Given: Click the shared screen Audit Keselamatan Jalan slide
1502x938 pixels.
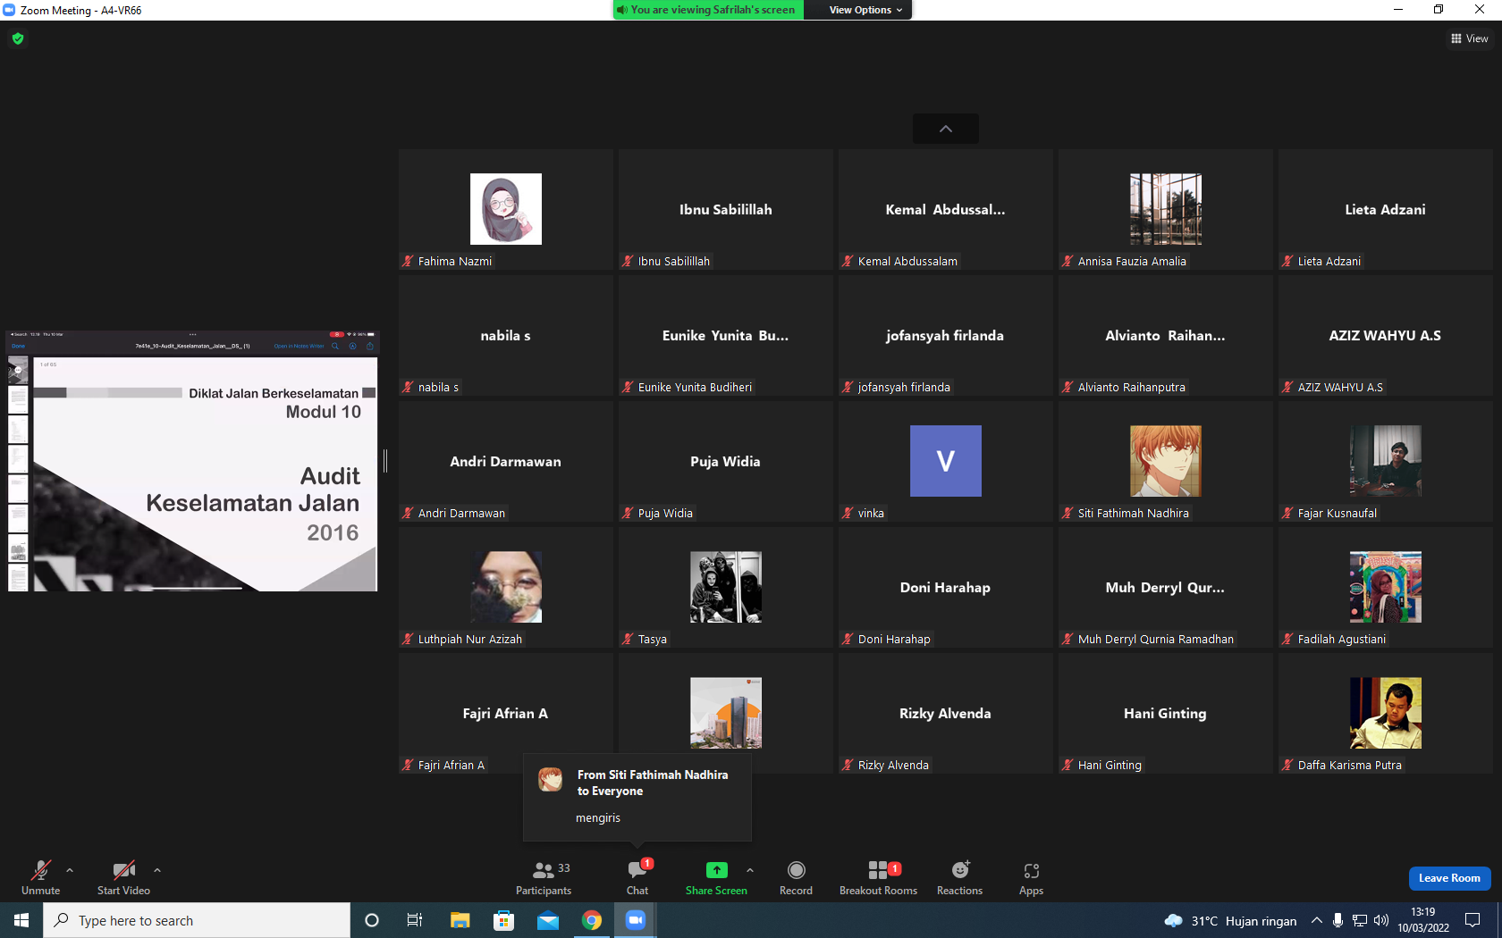Looking at the screenshot, I should (206, 474).
